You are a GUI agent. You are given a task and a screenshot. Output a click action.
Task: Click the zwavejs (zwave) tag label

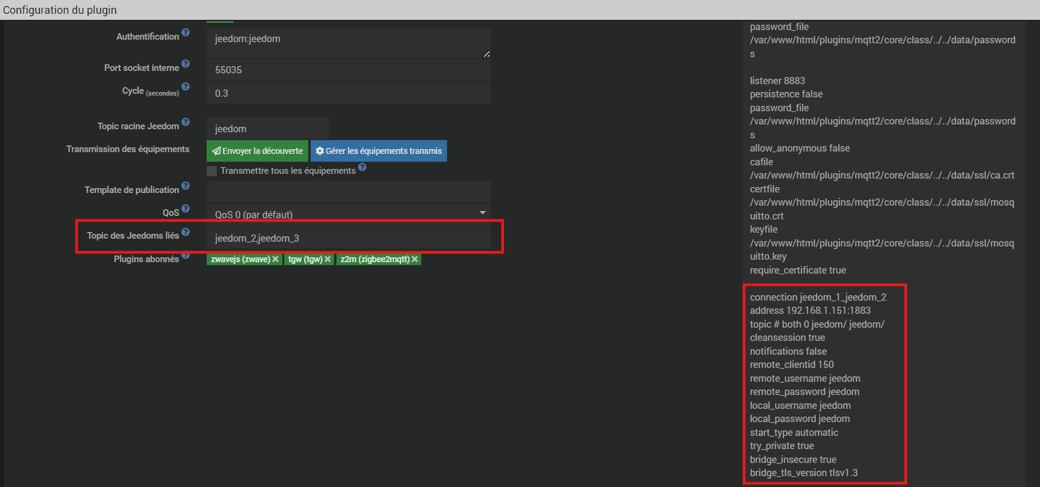coord(240,259)
